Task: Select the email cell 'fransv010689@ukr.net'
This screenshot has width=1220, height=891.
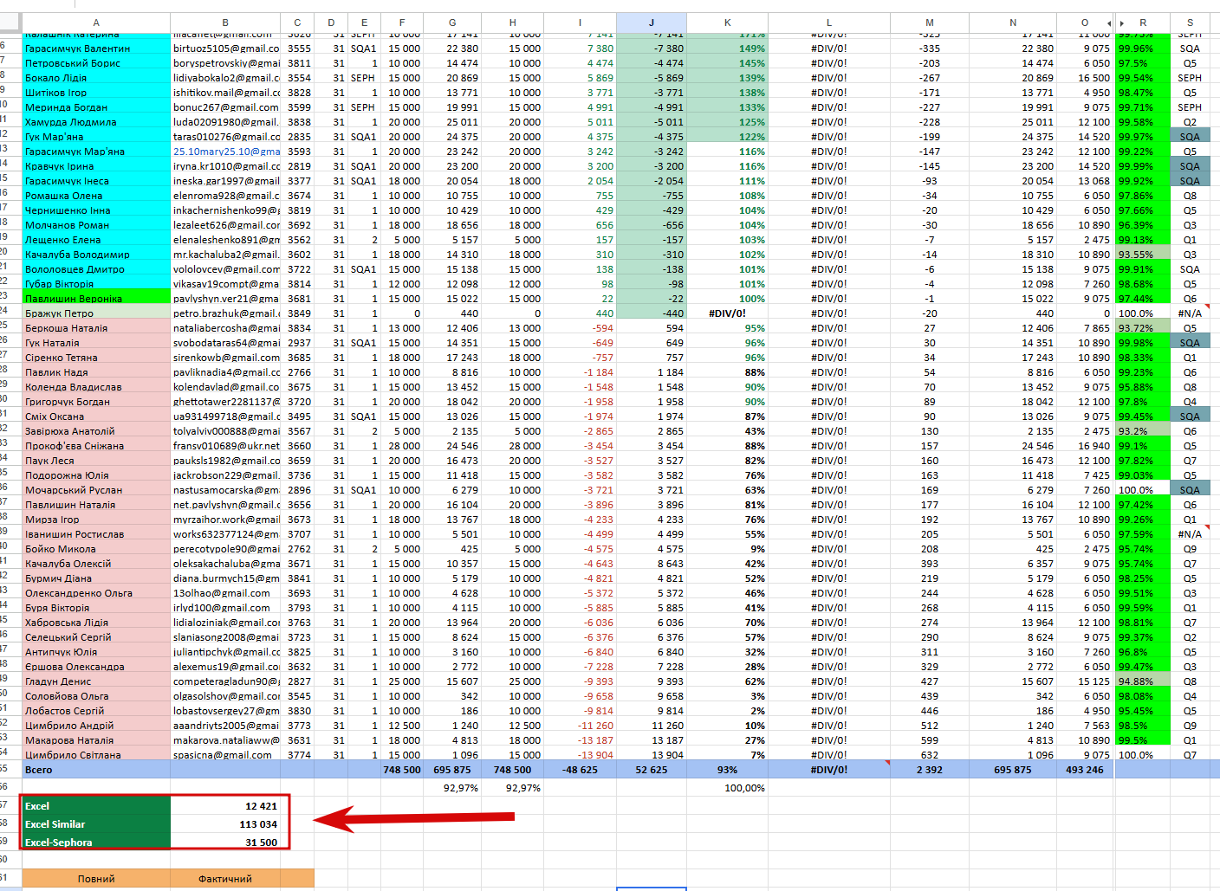Action: click(x=225, y=446)
